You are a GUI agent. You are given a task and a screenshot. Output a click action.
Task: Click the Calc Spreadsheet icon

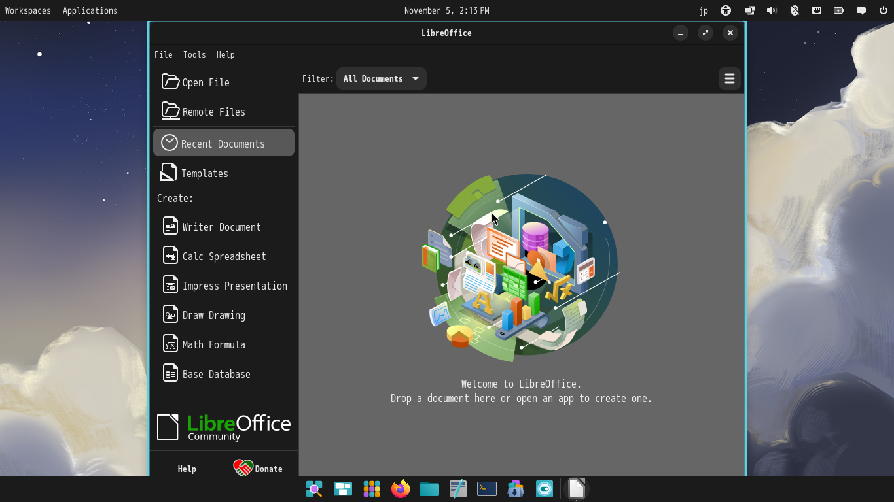(x=170, y=256)
